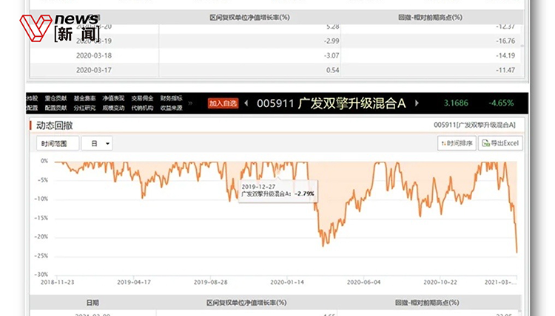The height and width of the screenshot is (316, 555).
Task: Open the 配置贡献 menu item
Action: pyautogui.click(x=55, y=108)
